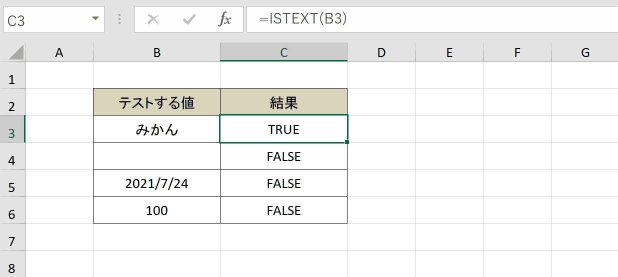
Task: Select the column C header
Action: click(x=283, y=52)
